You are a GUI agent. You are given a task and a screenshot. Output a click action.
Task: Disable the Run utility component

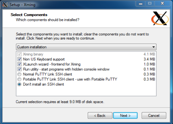[19, 69]
